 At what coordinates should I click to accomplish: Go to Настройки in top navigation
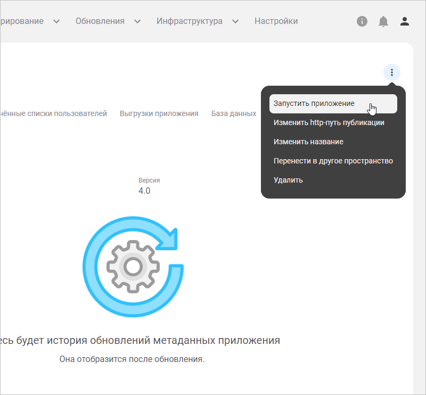tap(276, 21)
